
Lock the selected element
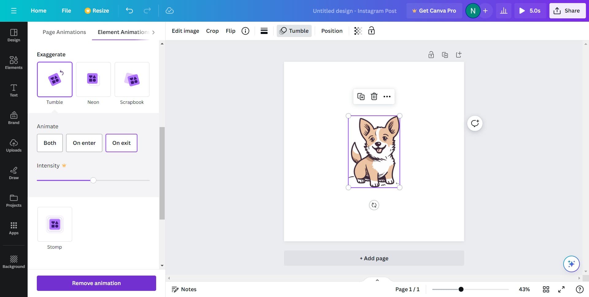371,31
